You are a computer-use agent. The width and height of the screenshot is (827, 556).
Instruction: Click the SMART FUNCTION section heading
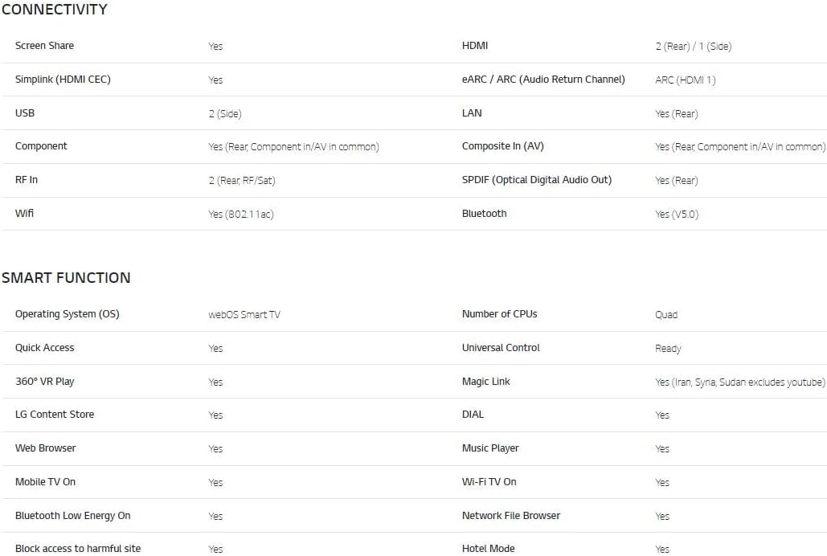coord(66,277)
